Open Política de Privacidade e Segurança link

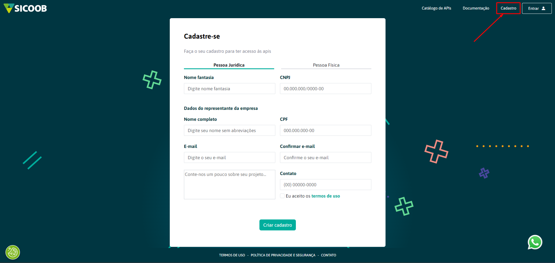[x=283, y=255]
